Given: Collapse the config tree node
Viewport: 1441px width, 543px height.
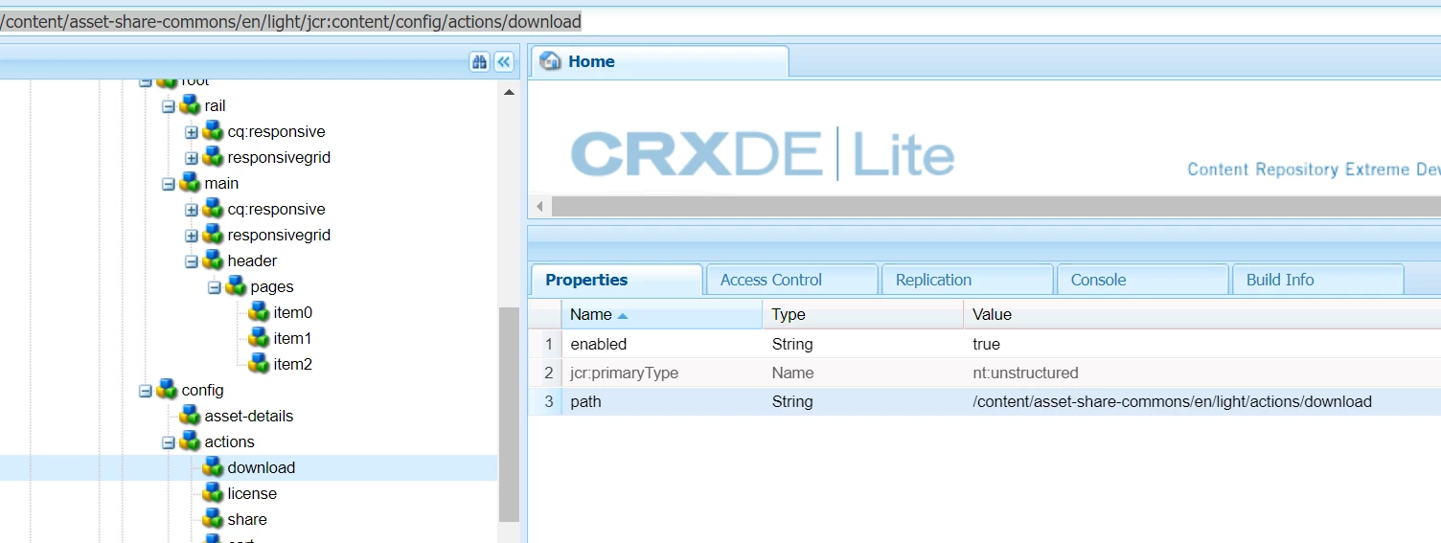Looking at the screenshot, I should click(146, 391).
